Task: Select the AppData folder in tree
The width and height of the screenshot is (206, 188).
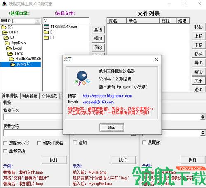Action: pyautogui.click(x=15, y=43)
